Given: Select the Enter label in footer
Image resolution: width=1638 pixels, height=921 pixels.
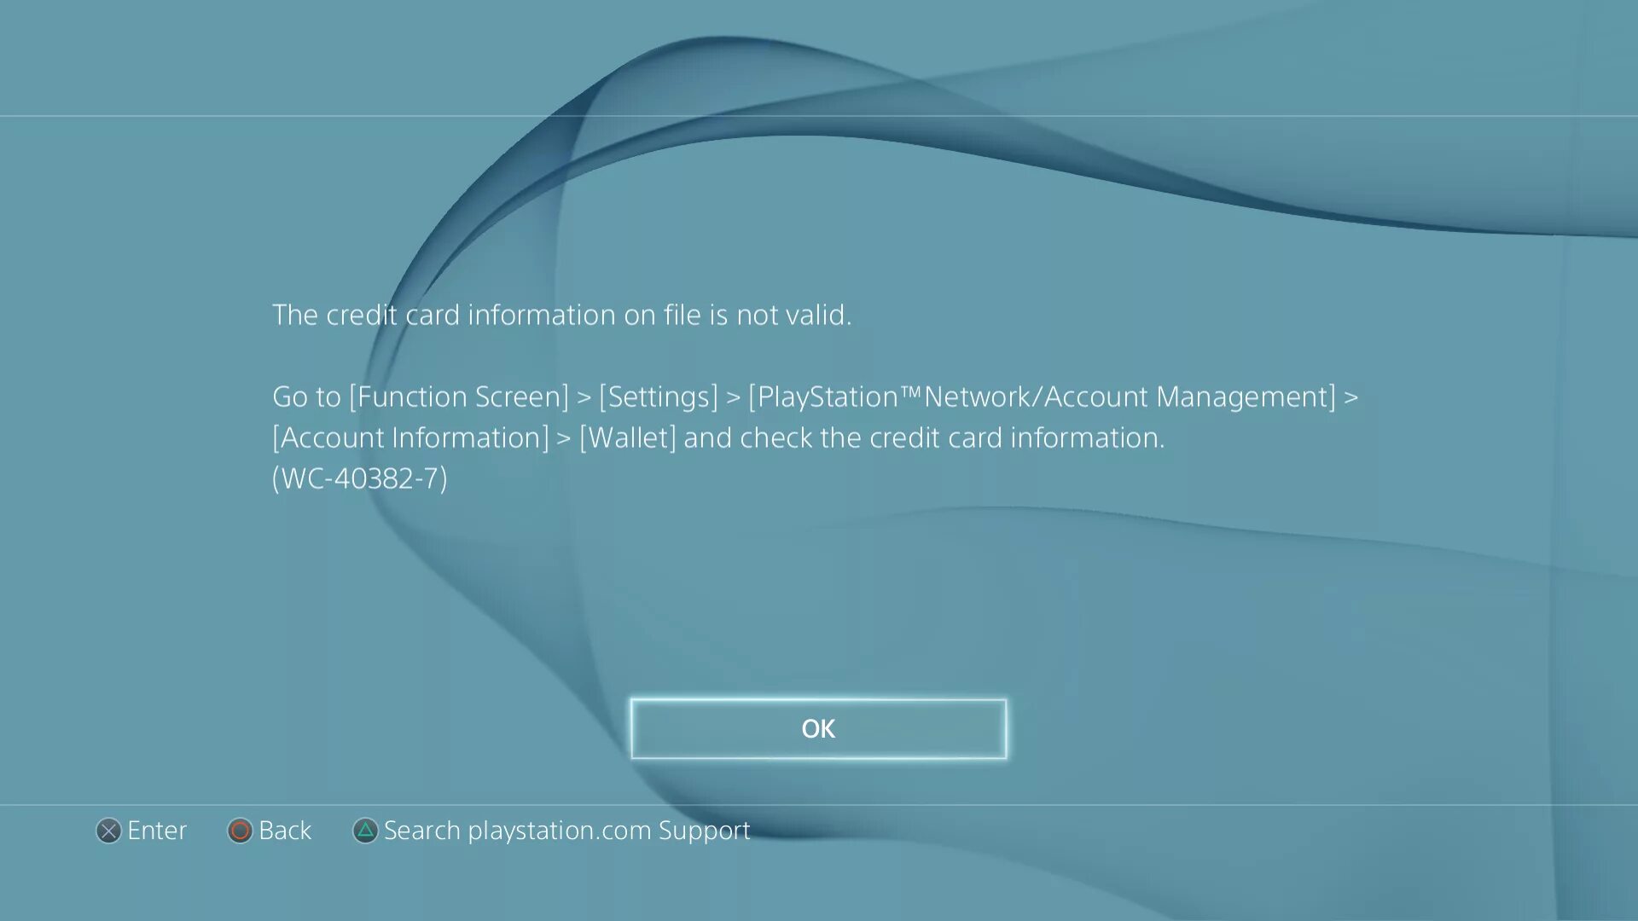Looking at the screenshot, I should [157, 831].
